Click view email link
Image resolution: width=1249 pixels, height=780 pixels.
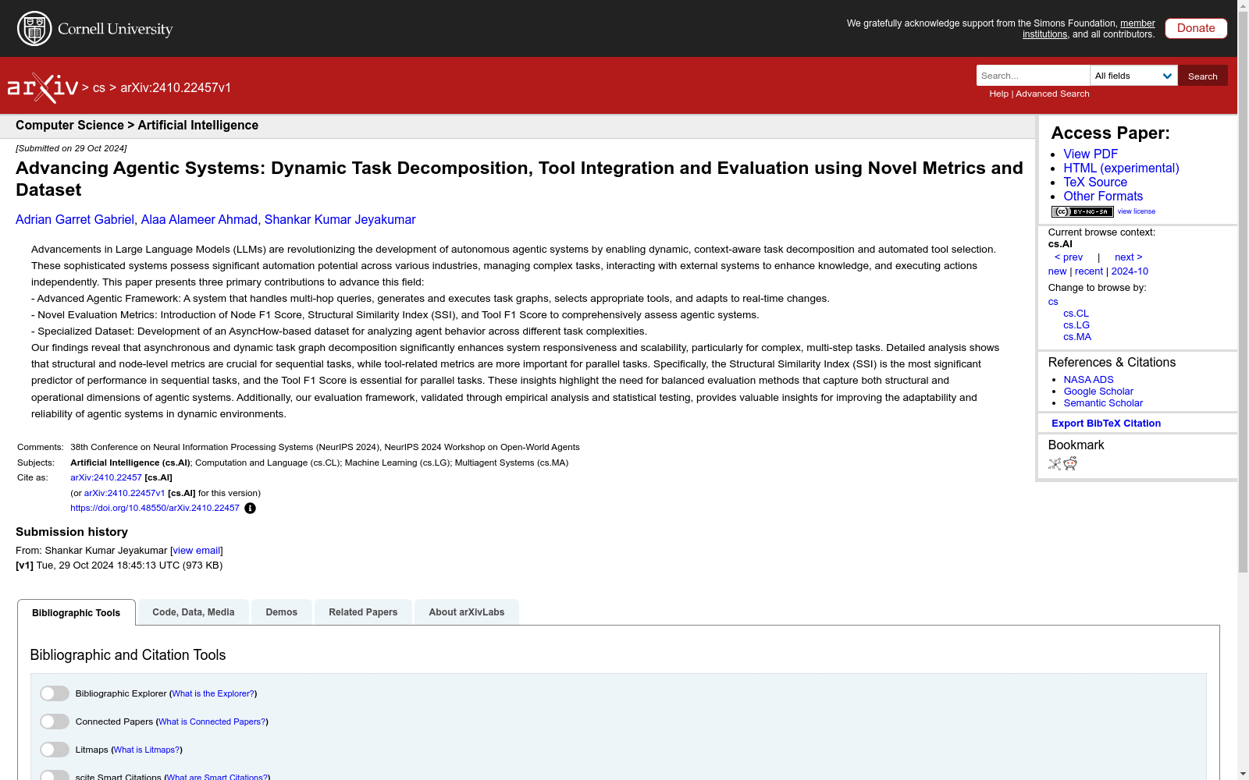click(x=197, y=551)
